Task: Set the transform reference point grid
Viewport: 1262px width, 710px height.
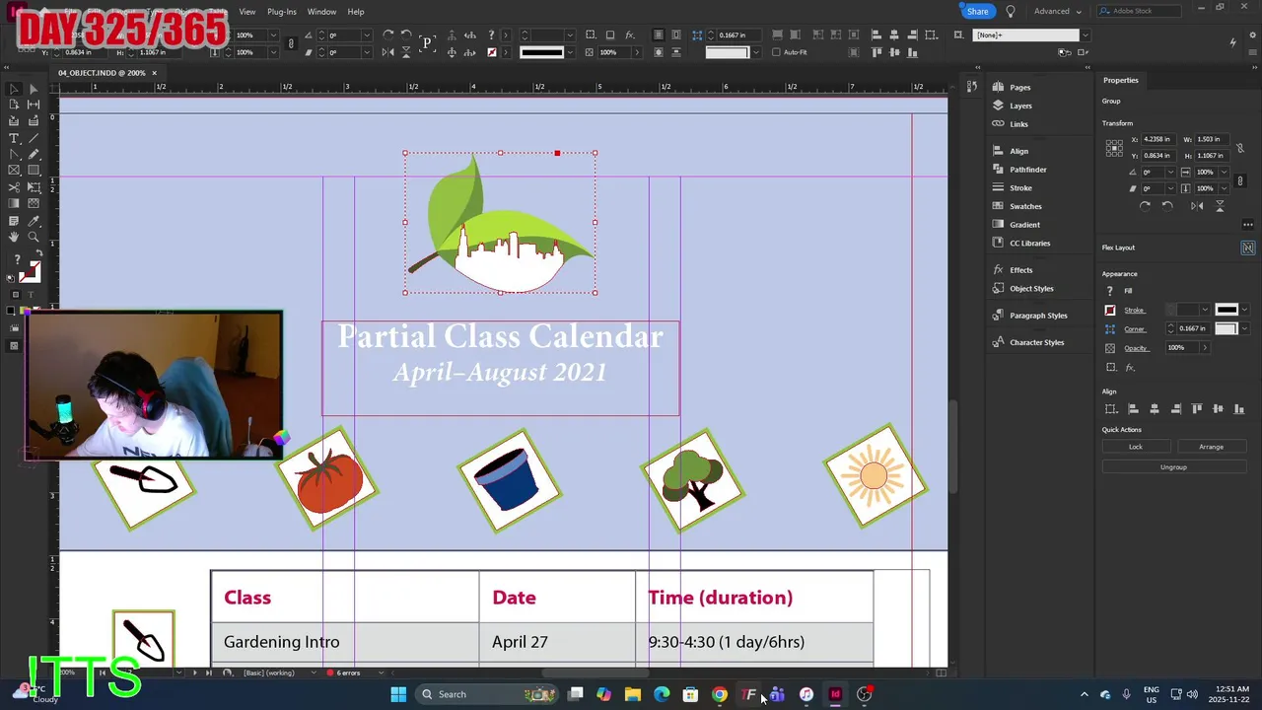Action: [x=1114, y=148]
